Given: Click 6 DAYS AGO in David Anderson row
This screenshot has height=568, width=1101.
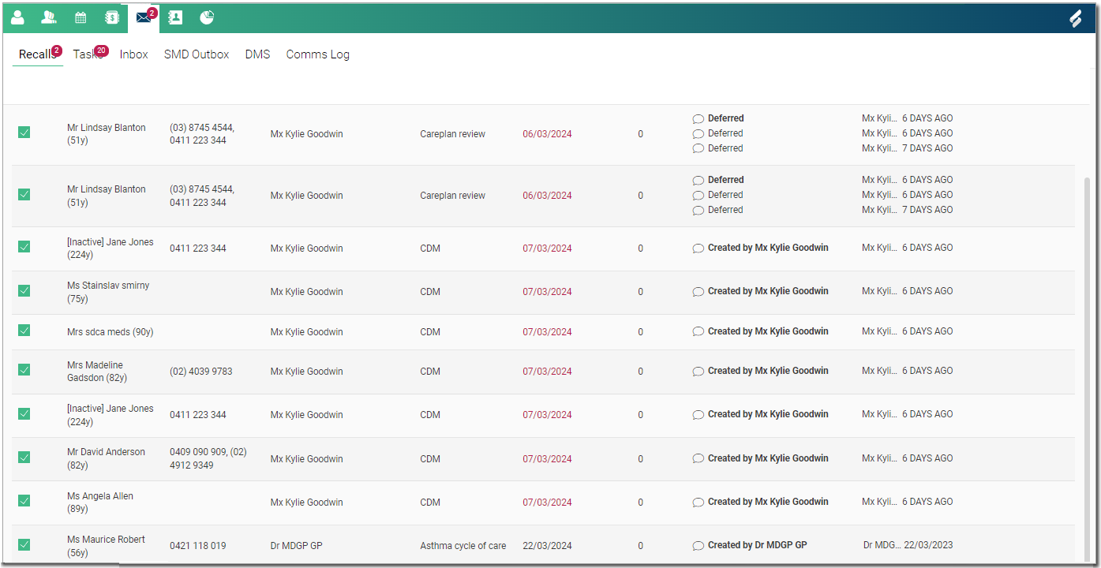Looking at the screenshot, I should click(927, 458).
